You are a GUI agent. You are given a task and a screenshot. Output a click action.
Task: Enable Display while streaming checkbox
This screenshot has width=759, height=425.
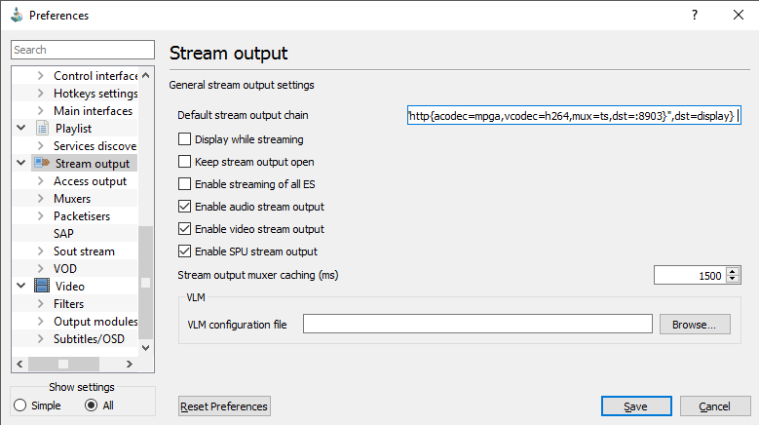tap(185, 139)
